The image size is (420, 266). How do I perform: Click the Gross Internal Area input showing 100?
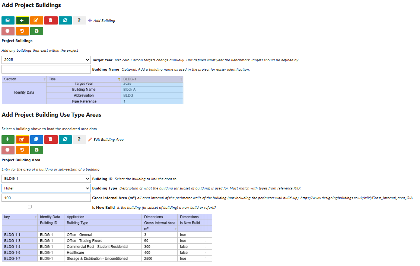click(46, 198)
